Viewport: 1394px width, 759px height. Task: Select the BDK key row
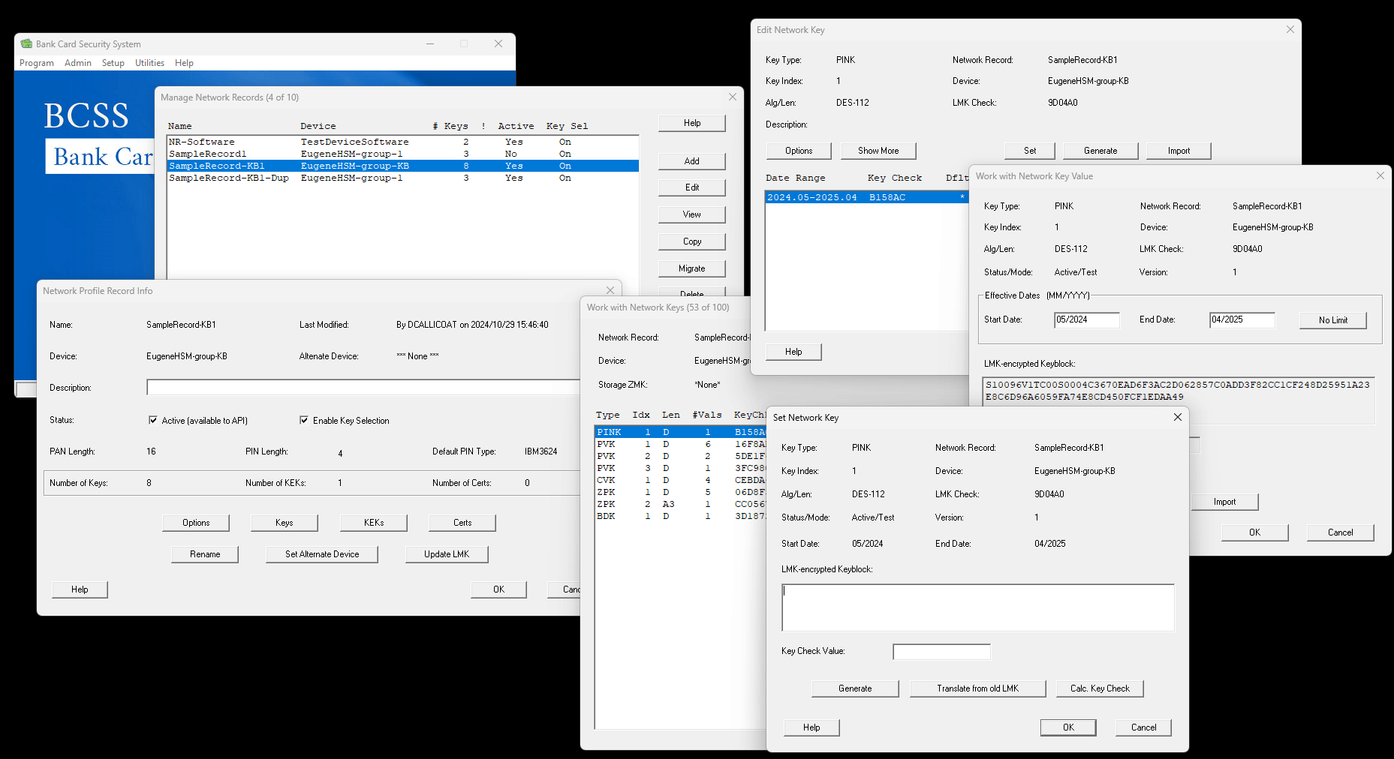pyautogui.click(x=680, y=516)
